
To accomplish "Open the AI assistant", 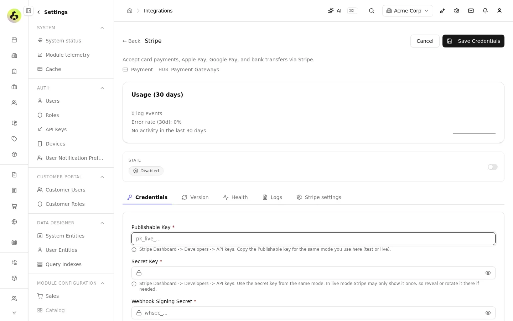I will [335, 11].
